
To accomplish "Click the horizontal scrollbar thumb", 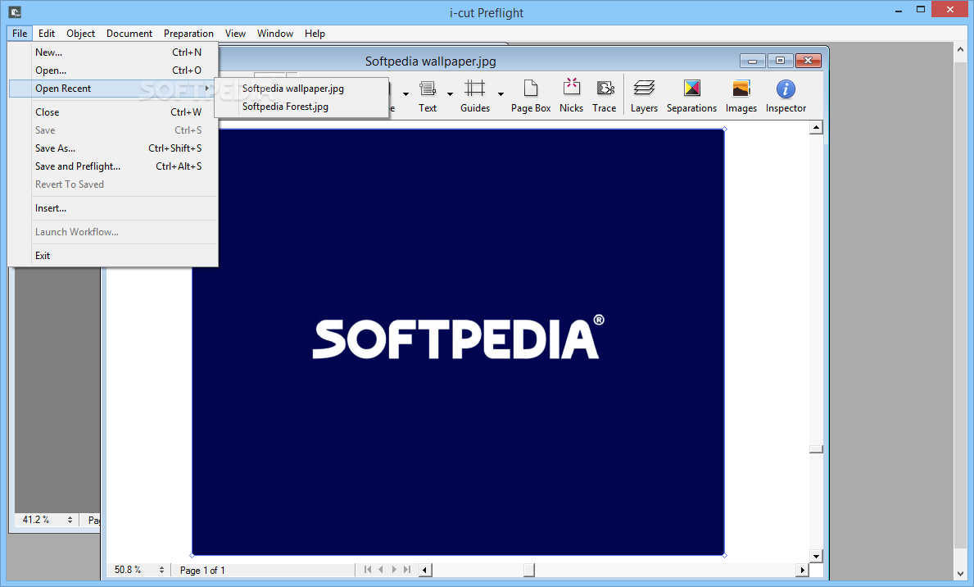I will (528, 570).
